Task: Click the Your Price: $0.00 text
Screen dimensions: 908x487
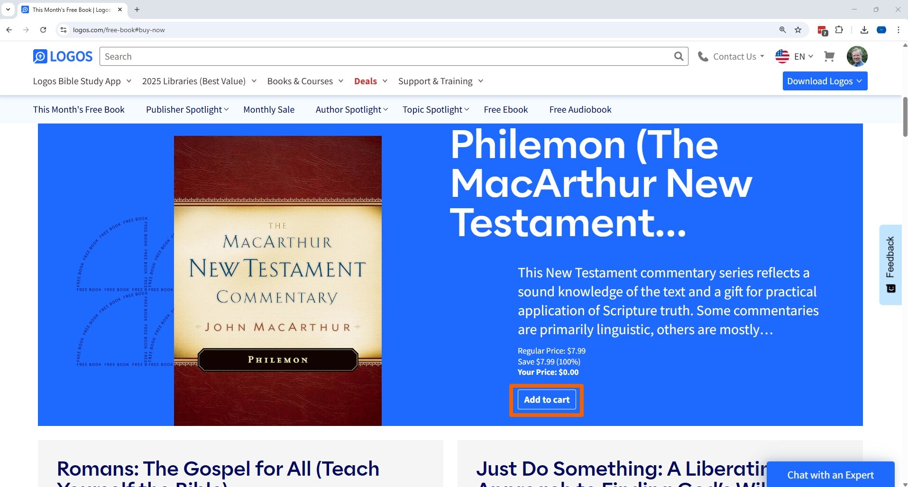Action: pyautogui.click(x=548, y=372)
